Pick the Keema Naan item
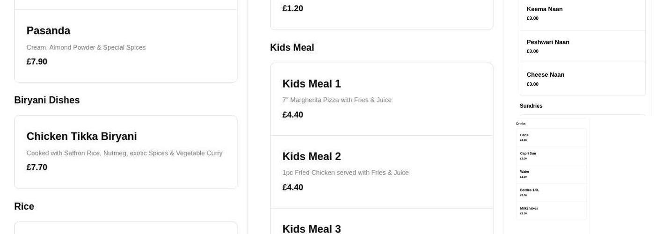The image size is (655, 234). click(x=582, y=13)
